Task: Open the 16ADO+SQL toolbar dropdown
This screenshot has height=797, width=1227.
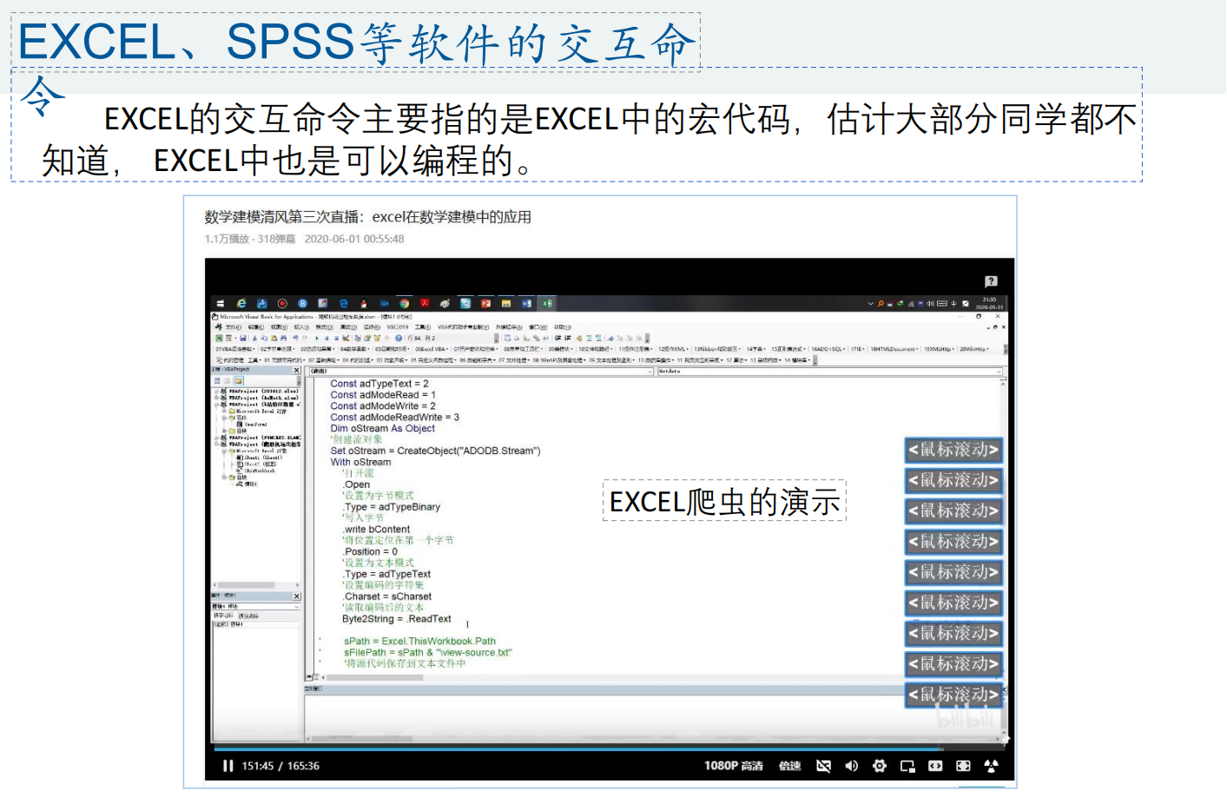Action: pos(828,349)
